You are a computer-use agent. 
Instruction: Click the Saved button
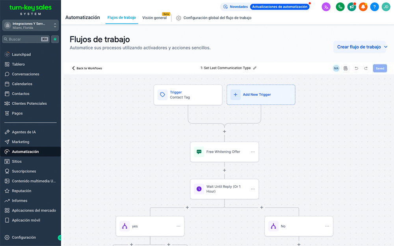pyautogui.click(x=380, y=68)
